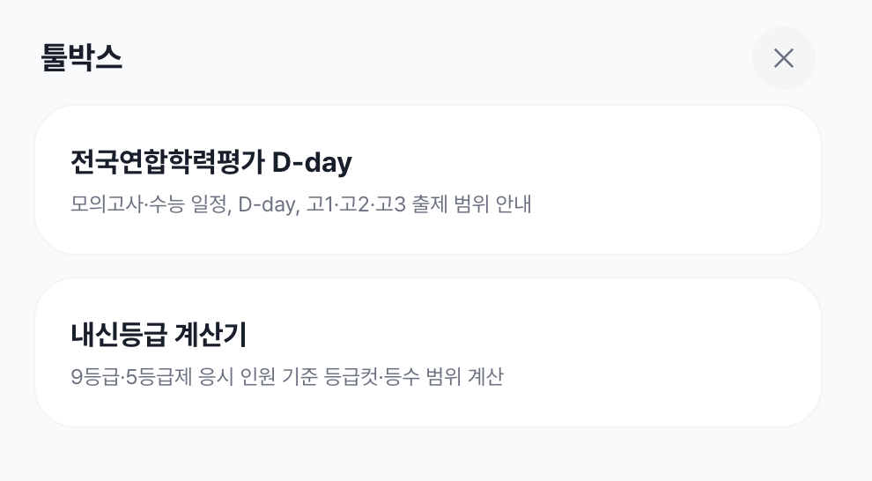Tap the text '고1·고2·고3 출제 범위 안내'
Viewport: 872px width, 481px height.
pyautogui.click(x=418, y=204)
